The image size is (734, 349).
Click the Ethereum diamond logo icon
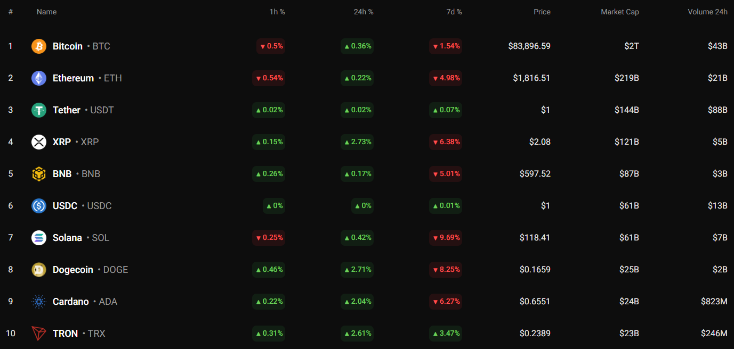(39, 78)
